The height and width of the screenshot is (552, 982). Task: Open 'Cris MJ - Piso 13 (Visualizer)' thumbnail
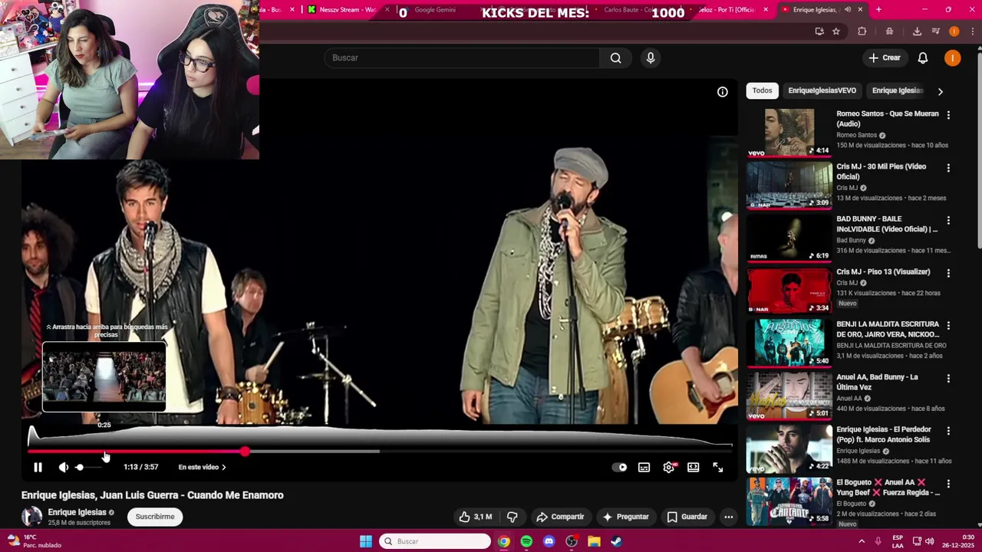pos(789,290)
